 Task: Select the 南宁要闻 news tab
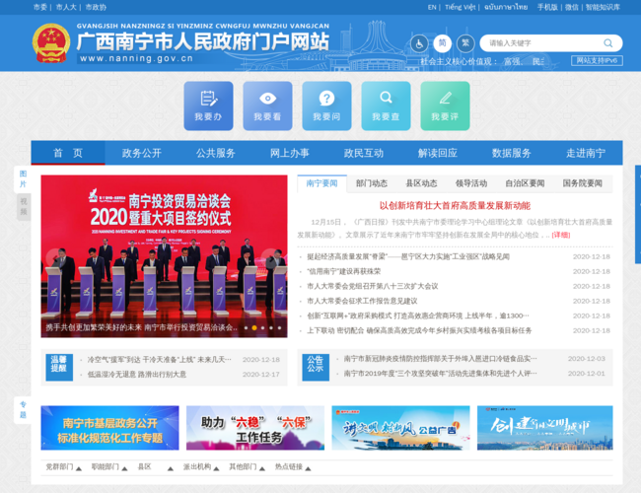pyautogui.click(x=322, y=183)
